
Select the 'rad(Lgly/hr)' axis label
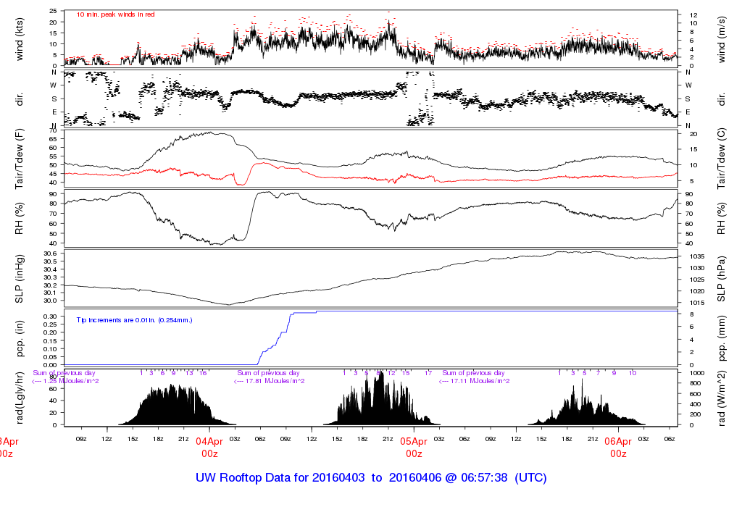[20, 398]
